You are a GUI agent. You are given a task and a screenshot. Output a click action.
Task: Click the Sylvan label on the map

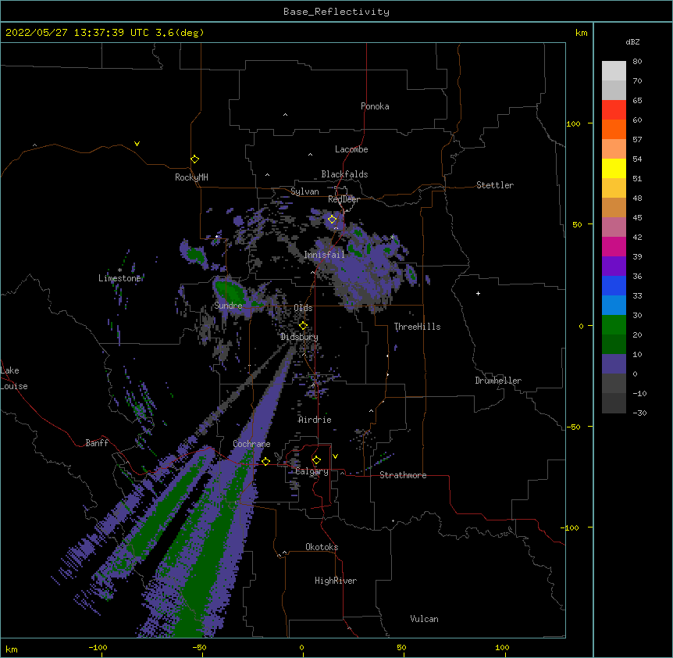(304, 191)
